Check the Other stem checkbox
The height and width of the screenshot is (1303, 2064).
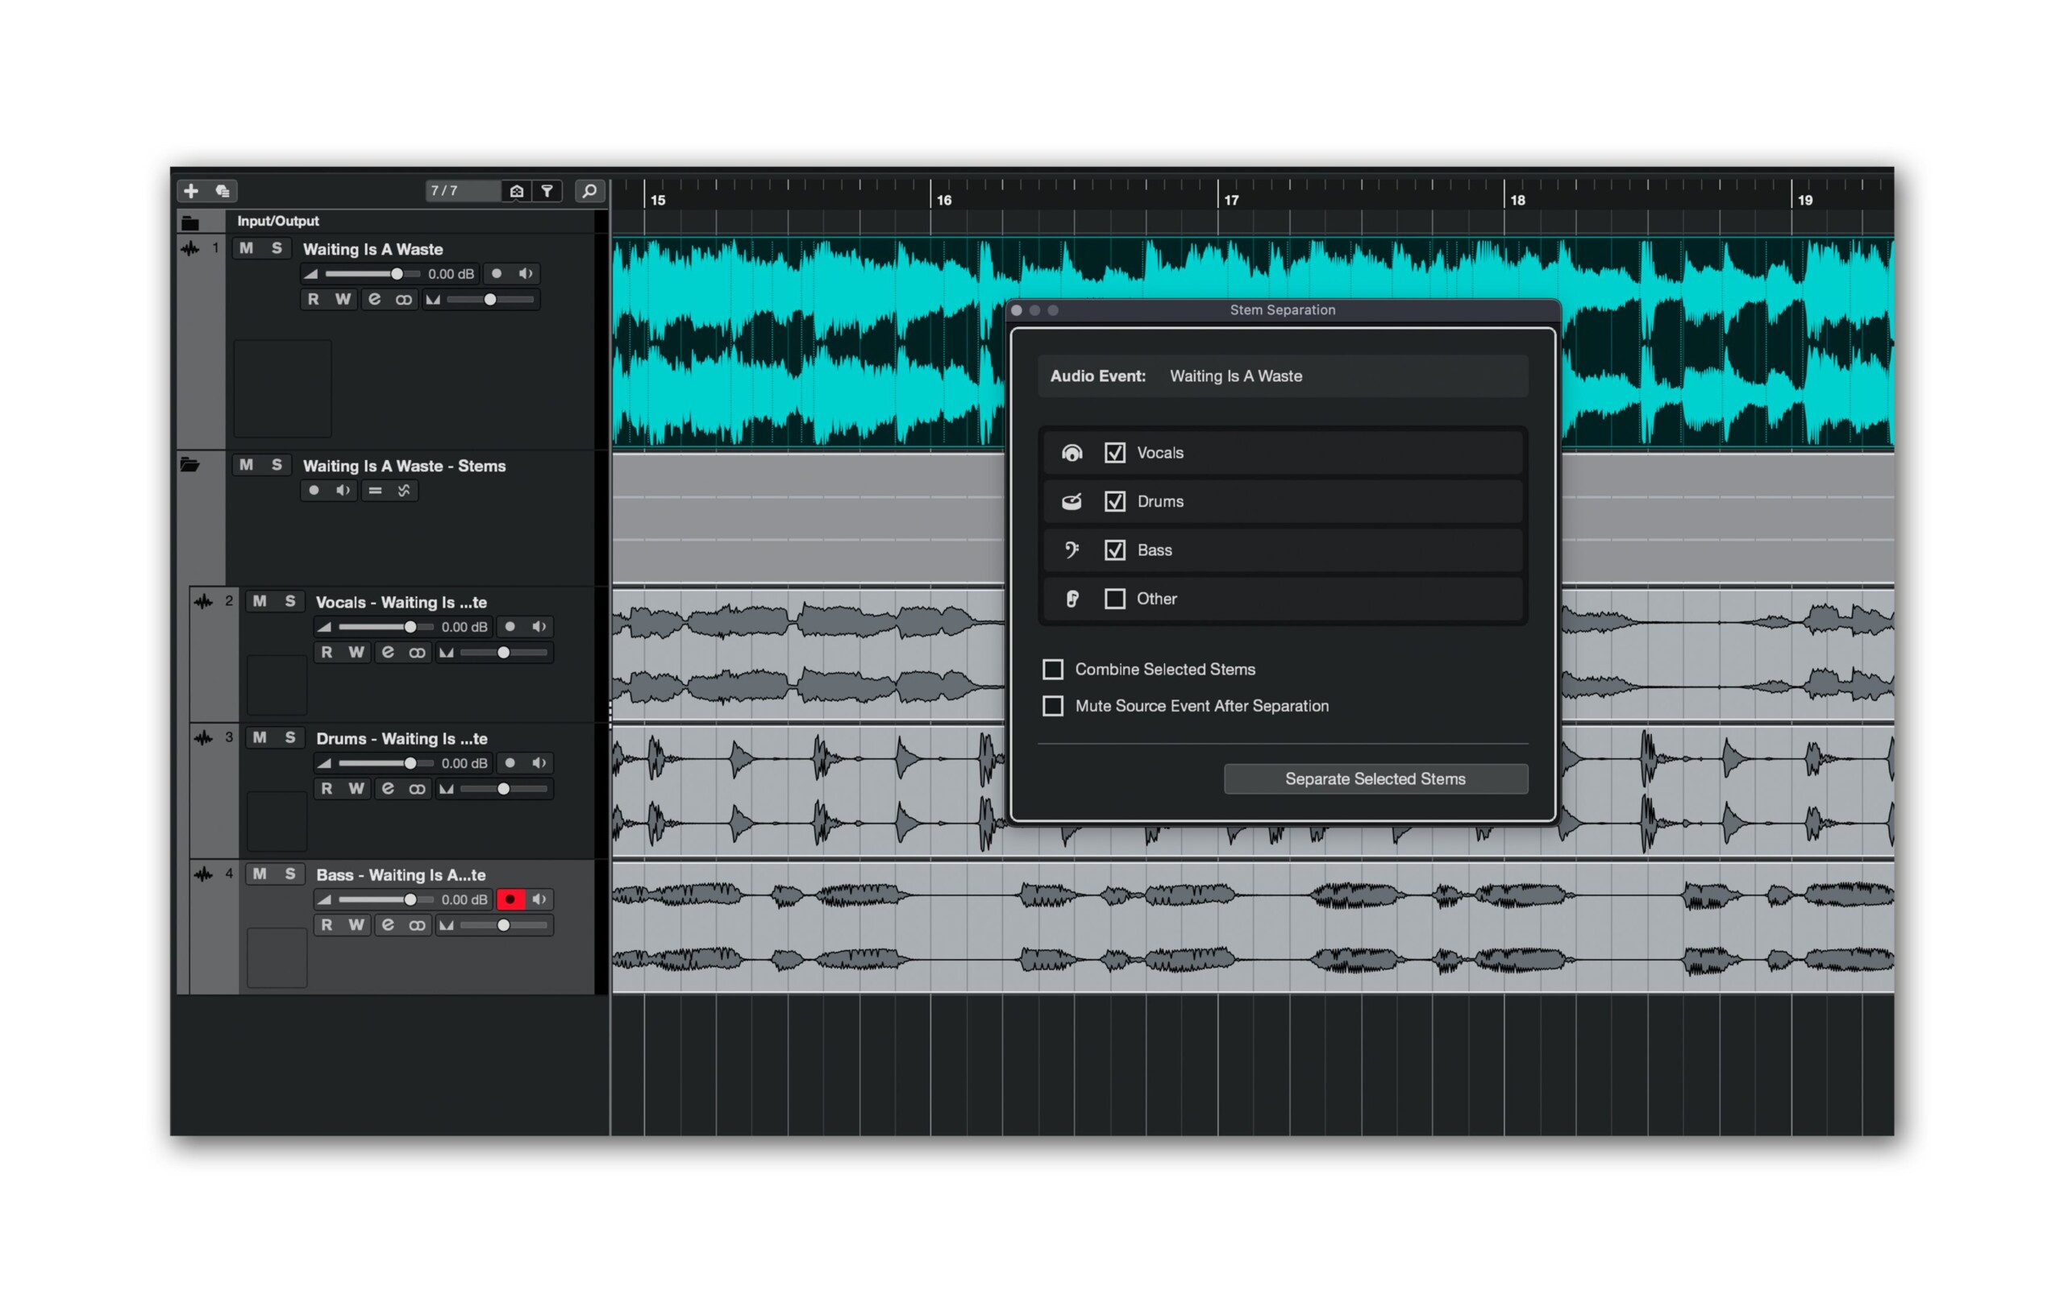1114,599
